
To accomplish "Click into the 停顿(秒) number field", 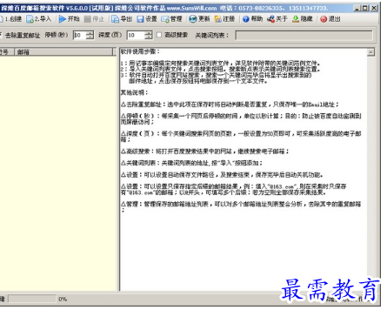I will click(x=80, y=35).
